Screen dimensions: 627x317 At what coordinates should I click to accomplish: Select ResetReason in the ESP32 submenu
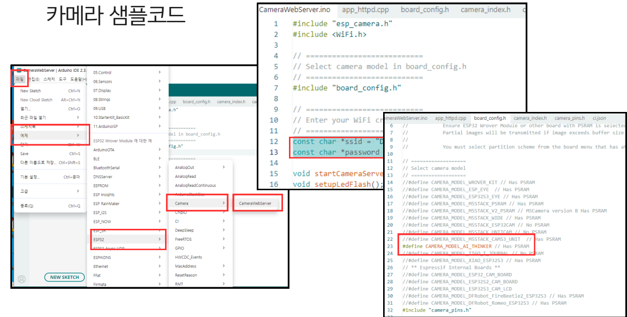(x=201, y=275)
